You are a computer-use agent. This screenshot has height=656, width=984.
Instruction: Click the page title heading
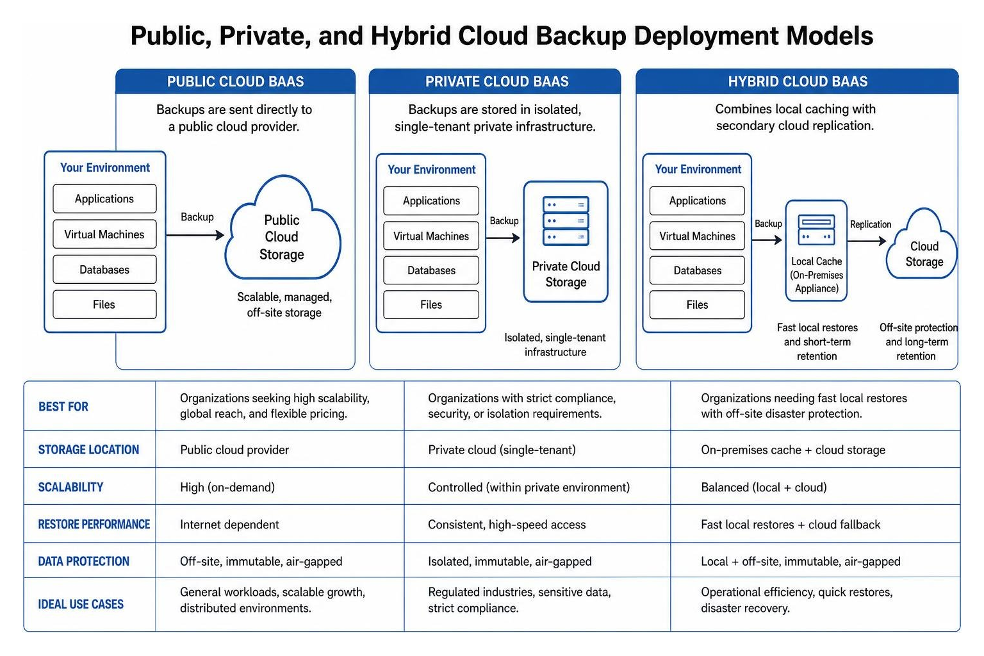(502, 35)
